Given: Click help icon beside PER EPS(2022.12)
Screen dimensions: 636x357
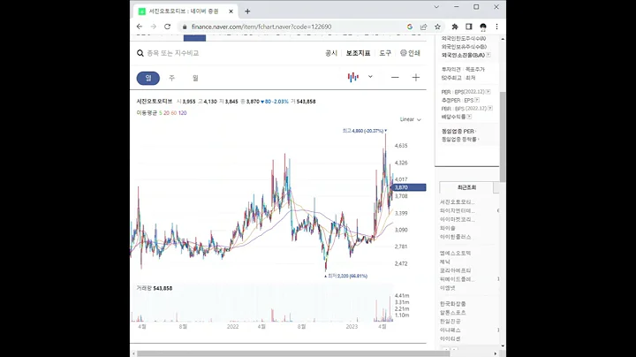Looking at the screenshot, I should (x=488, y=92).
